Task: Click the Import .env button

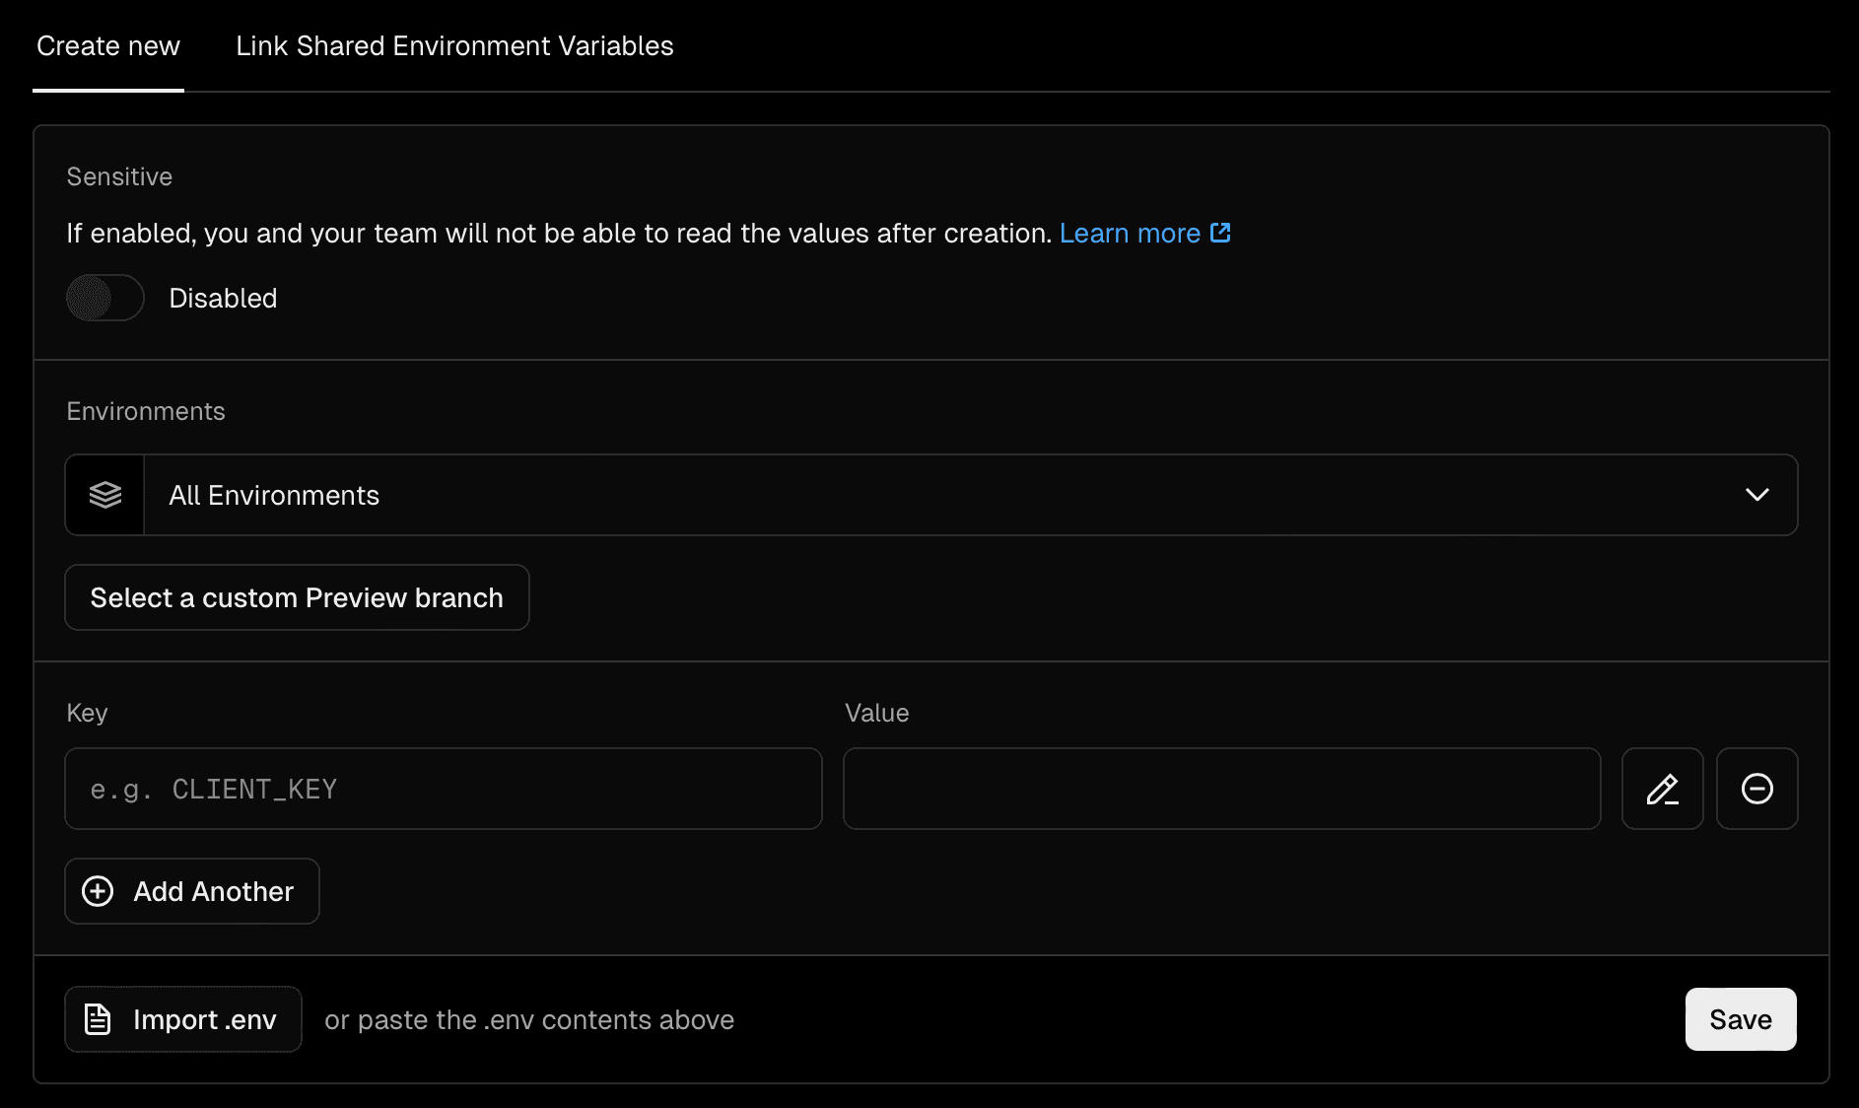Action: point(182,1019)
